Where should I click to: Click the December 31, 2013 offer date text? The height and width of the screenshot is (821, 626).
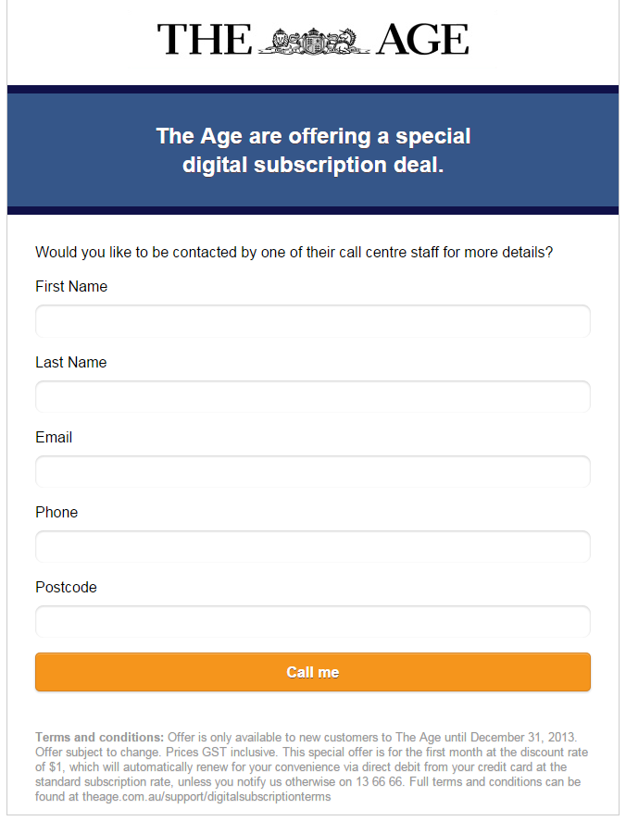[x=524, y=738]
